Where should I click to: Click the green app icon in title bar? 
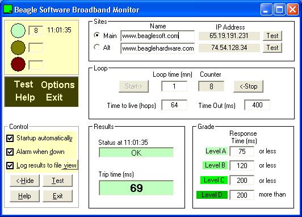(x=8, y=10)
